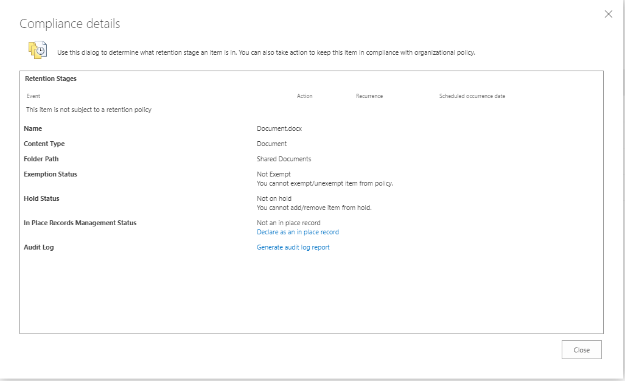Click the Not Exempt status value
The height and width of the screenshot is (381, 625).
pyautogui.click(x=273, y=174)
